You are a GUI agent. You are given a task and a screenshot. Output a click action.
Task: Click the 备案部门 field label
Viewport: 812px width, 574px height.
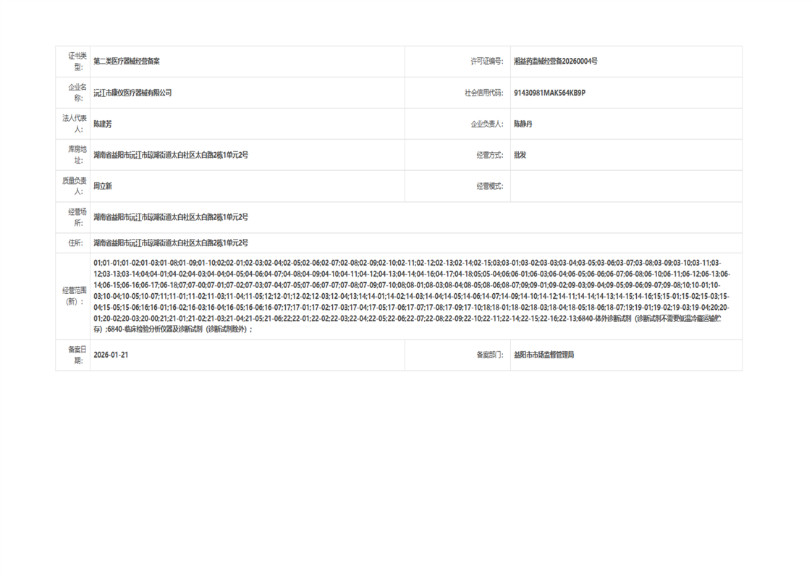click(490, 355)
